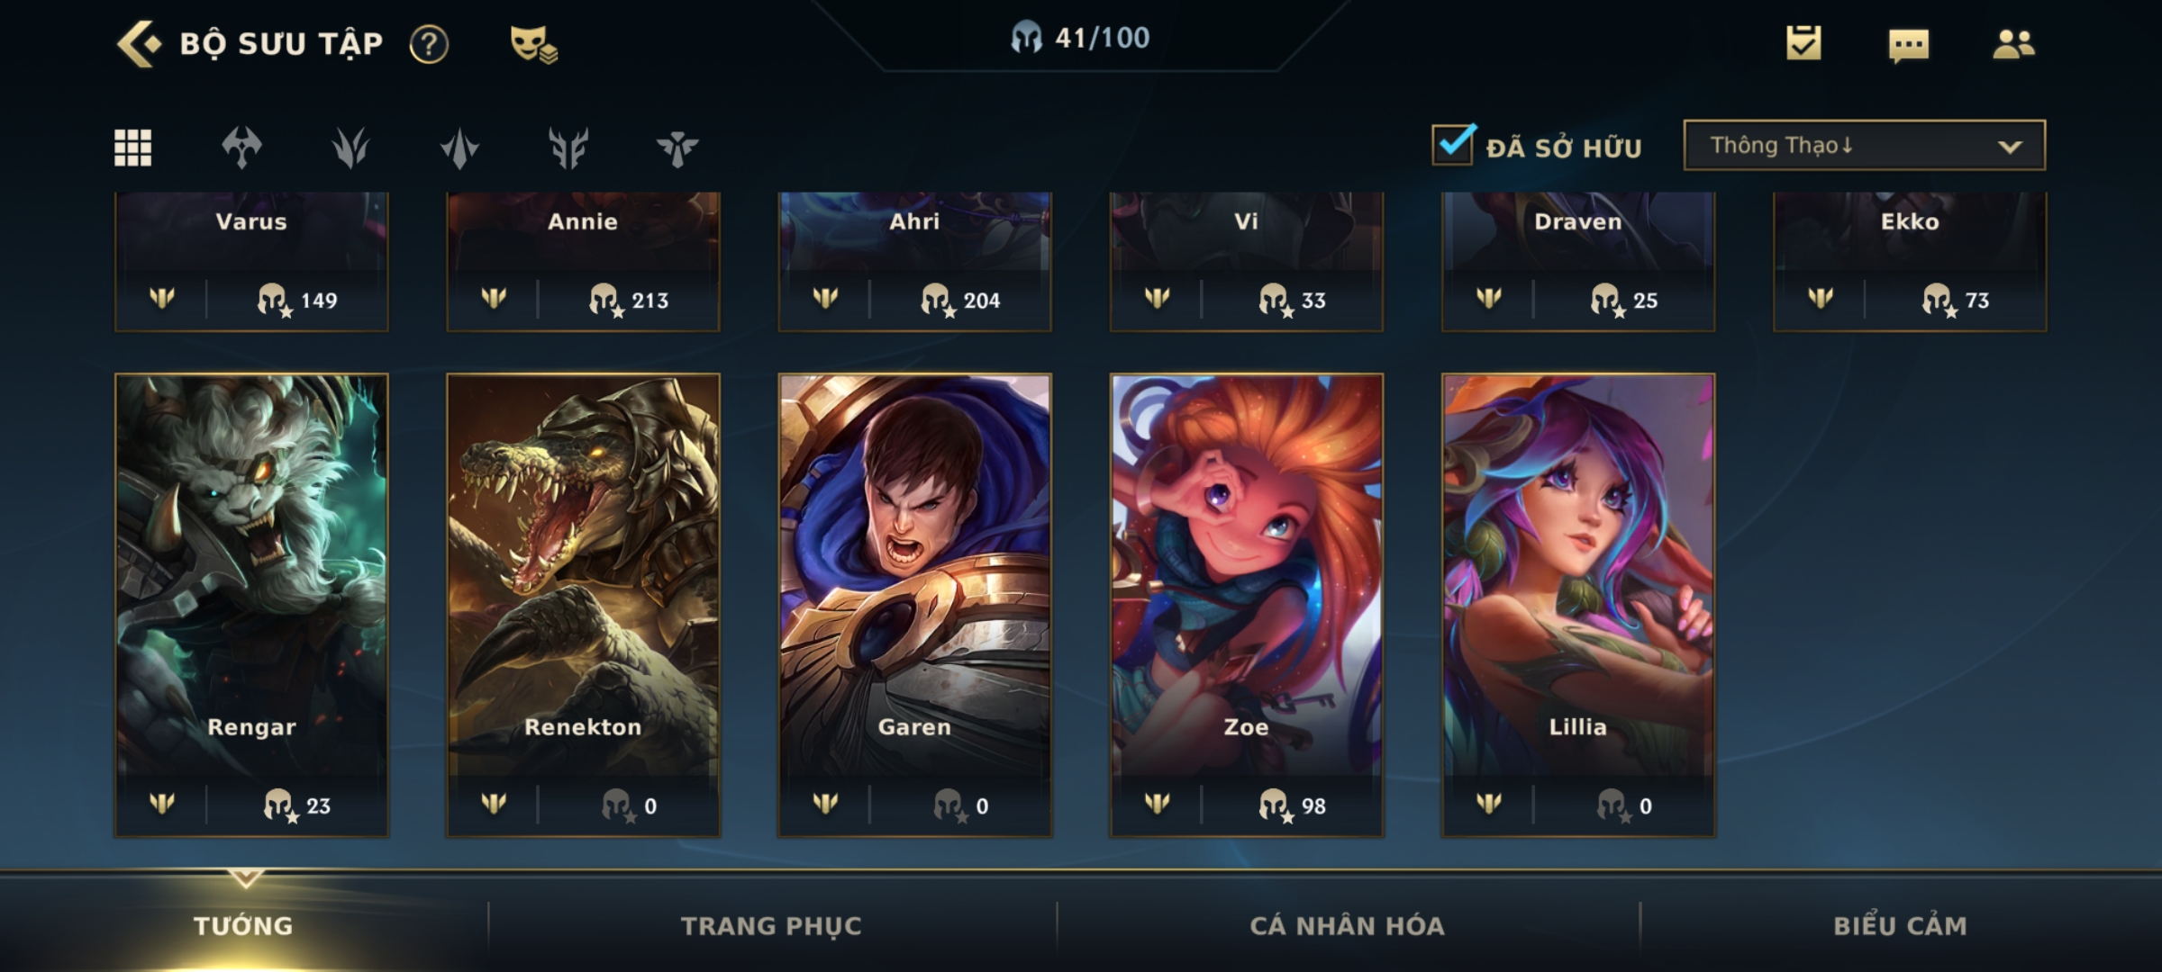Open the friends list icon
The image size is (2162, 972).
click(x=2013, y=44)
